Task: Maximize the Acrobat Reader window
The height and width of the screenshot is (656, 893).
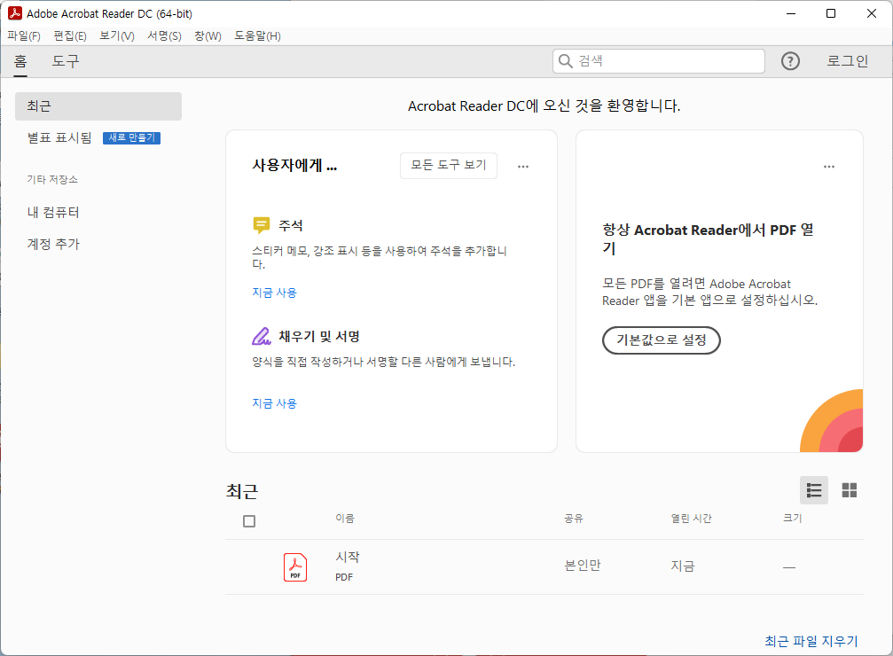Action: [831, 13]
